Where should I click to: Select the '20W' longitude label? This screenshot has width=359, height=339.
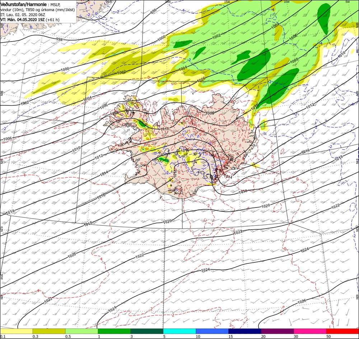point(168,2)
